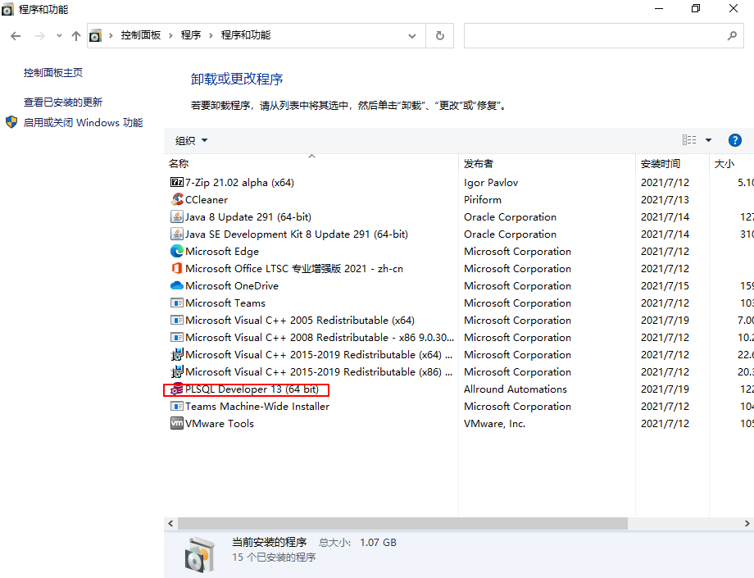Click the Java 8 Update 291 icon

point(177,216)
